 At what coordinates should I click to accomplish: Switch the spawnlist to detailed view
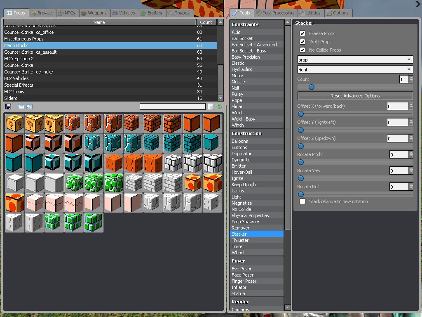tap(29, 106)
